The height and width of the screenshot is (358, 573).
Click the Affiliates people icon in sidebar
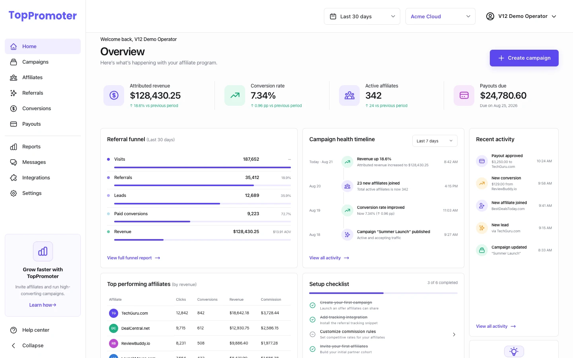click(x=14, y=78)
